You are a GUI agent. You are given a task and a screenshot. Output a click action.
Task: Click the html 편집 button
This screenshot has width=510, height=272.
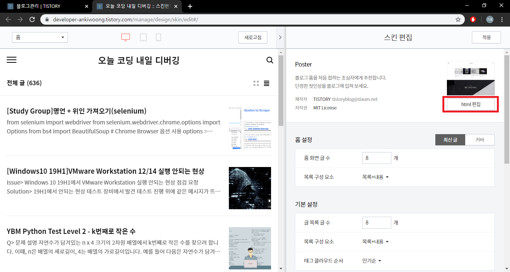[471, 104]
